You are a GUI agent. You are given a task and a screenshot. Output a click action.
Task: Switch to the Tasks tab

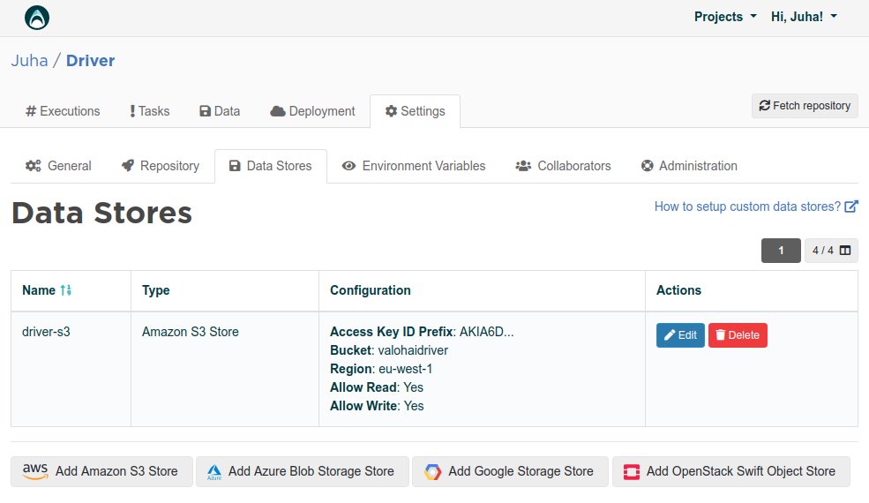pyautogui.click(x=149, y=111)
